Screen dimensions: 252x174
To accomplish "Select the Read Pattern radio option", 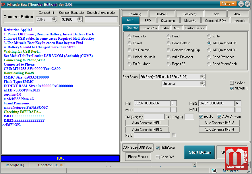I will [168, 43].
